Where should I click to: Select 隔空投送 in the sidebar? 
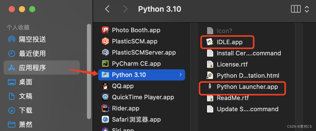point(32,39)
